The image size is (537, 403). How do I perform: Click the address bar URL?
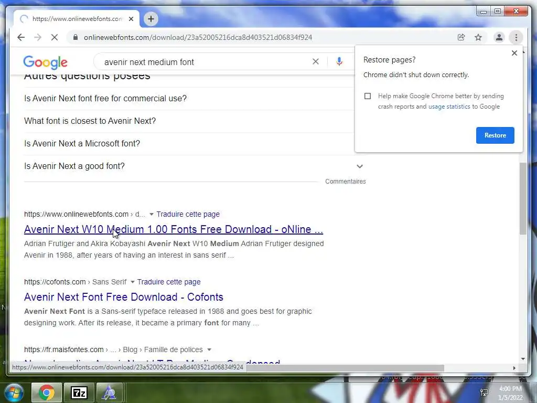198,37
